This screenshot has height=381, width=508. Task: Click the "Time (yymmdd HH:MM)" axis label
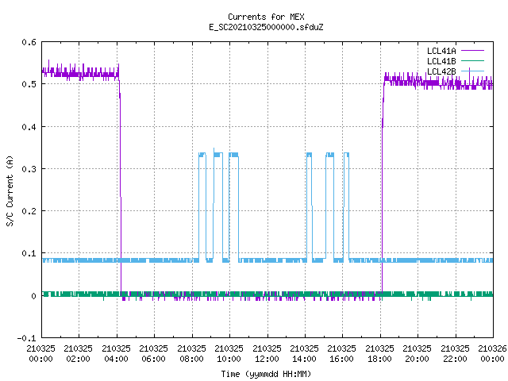[x=266, y=374]
